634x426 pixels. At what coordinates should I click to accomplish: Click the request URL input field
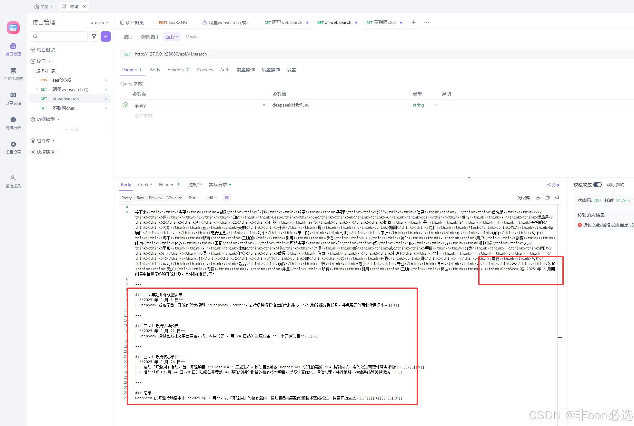pos(290,54)
